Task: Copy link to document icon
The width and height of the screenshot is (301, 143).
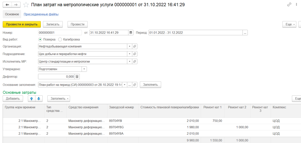Action: click(289, 5)
